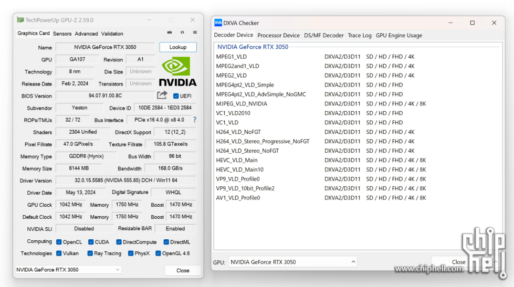Click the BIOS share/export arrow icon
This screenshot has width=514, height=287.
click(162, 95)
